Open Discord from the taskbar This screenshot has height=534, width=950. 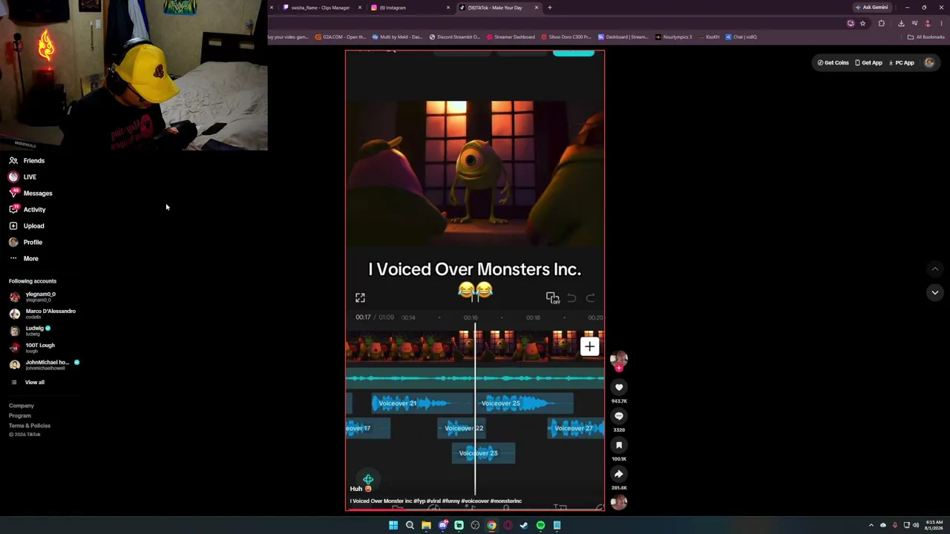[x=442, y=525]
